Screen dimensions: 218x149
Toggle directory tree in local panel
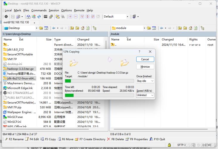[x=95, y=28]
